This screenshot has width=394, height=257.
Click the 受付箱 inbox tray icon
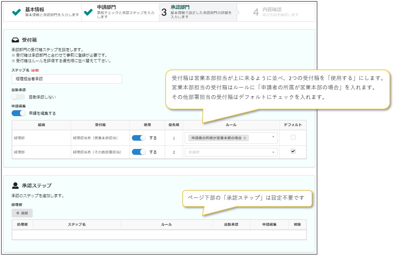(15, 40)
